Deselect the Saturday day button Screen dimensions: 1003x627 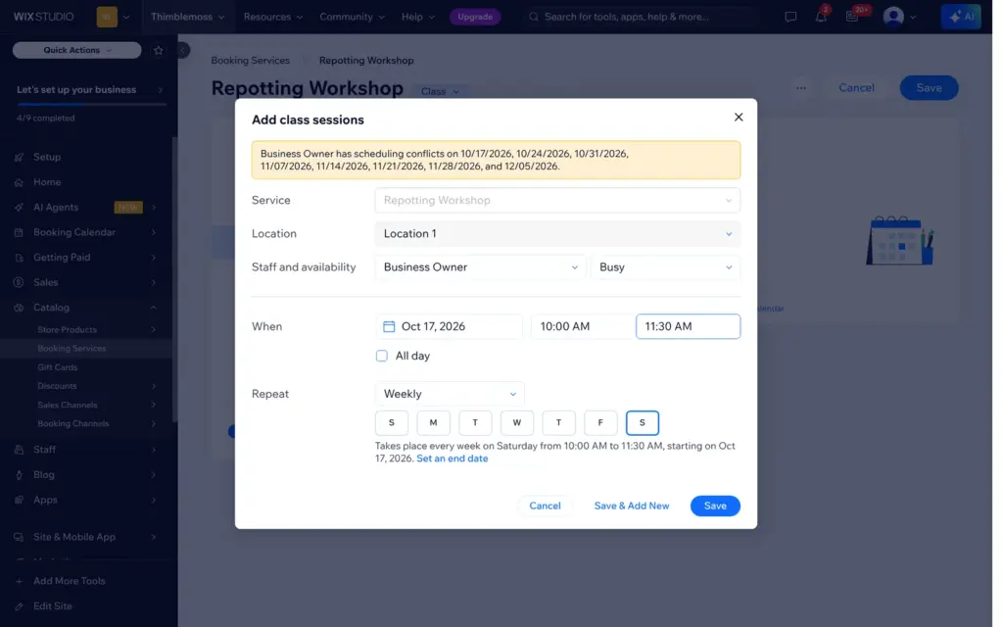click(x=643, y=423)
